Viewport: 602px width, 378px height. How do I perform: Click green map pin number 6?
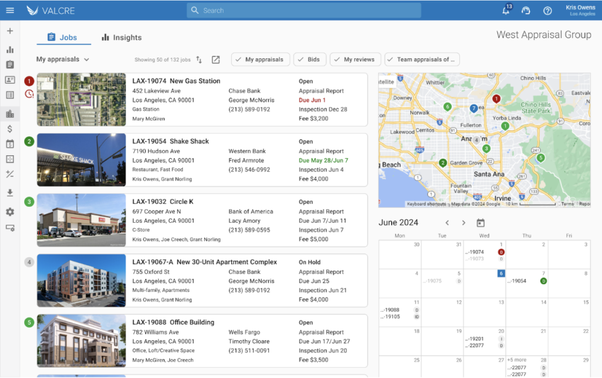[447, 106]
